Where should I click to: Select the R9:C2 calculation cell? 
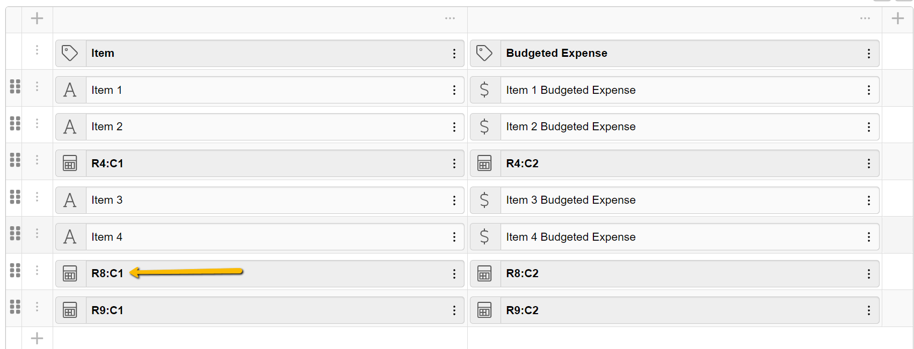click(x=682, y=310)
